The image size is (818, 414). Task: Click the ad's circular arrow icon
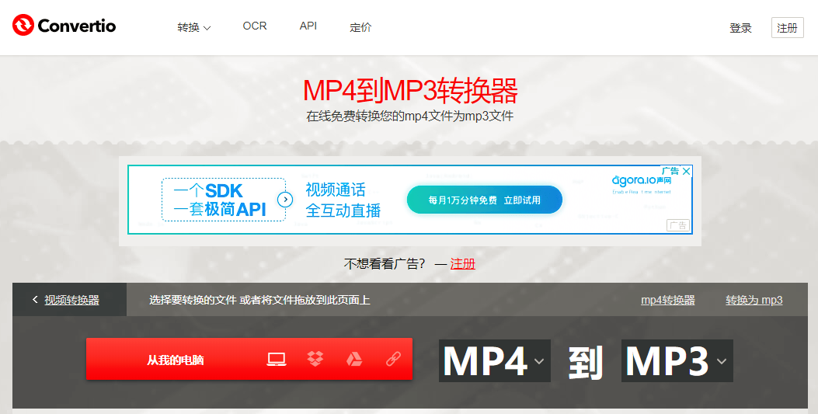click(285, 199)
